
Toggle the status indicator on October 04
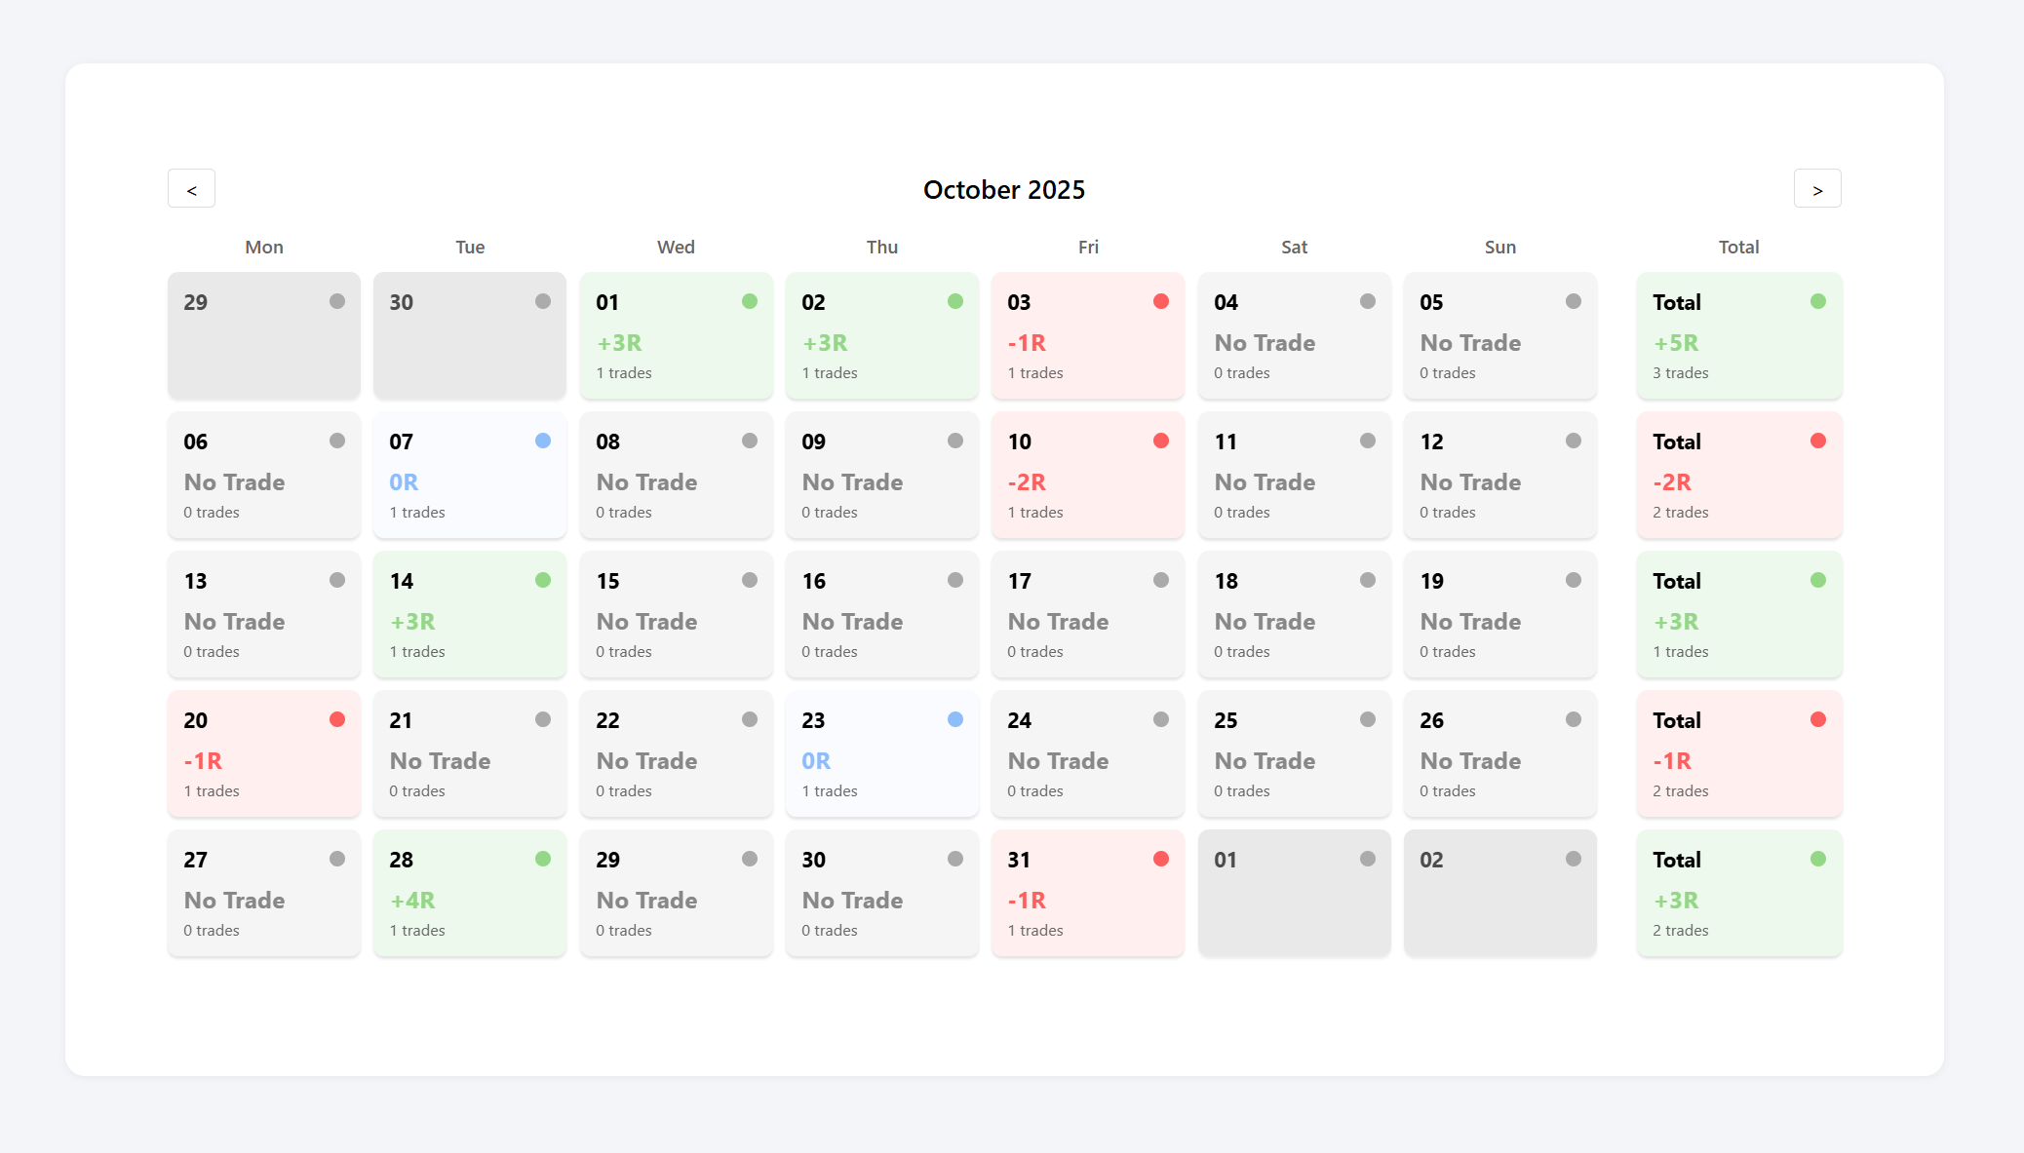point(1366,301)
